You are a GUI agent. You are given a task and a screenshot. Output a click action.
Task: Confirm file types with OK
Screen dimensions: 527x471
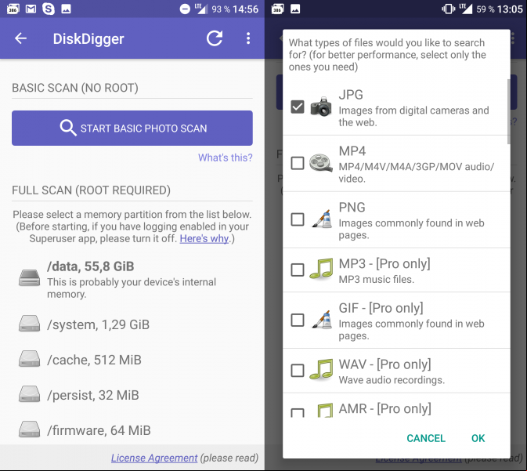(x=478, y=438)
